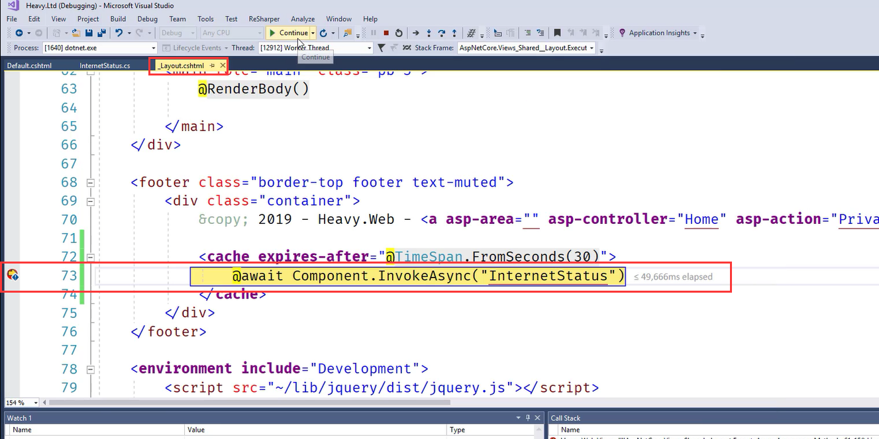Close the Watch 1 panel
879x439 pixels.
point(537,418)
